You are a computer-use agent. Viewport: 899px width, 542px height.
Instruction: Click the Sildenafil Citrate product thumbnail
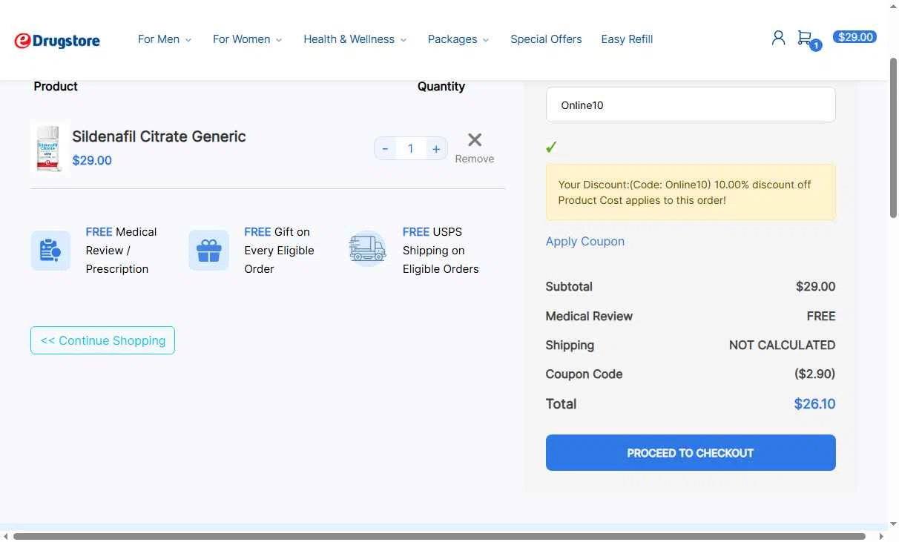click(49, 148)
